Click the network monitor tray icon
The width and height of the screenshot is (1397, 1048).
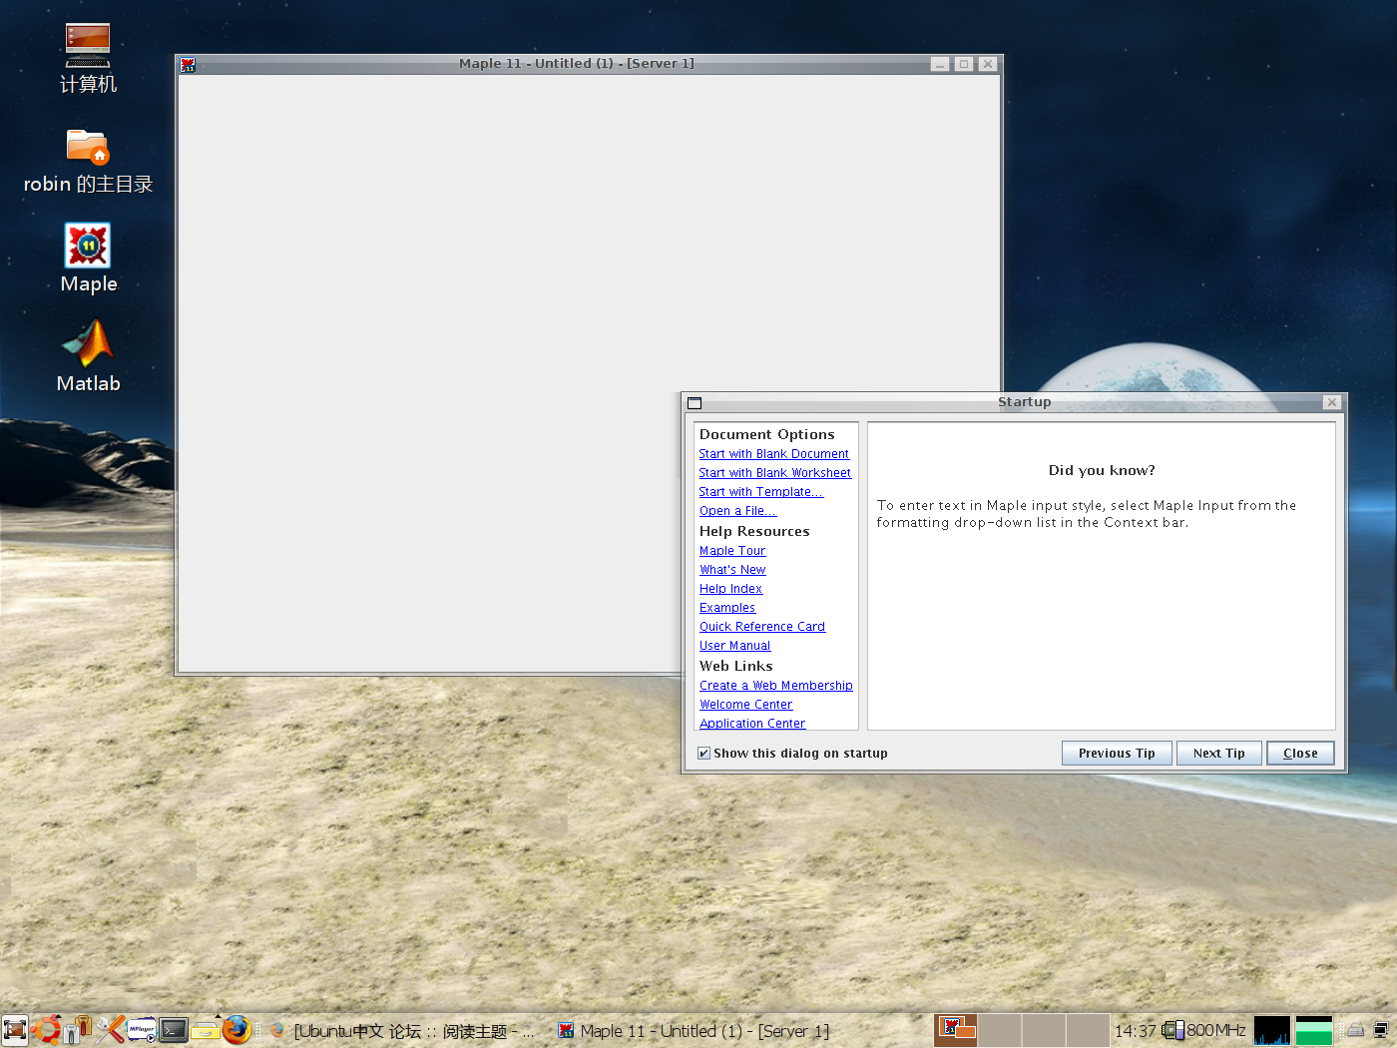coord(1381,1030)
